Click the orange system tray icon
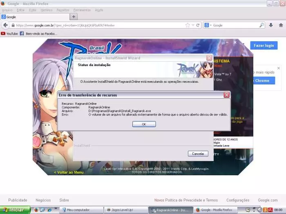 [265, 210]
